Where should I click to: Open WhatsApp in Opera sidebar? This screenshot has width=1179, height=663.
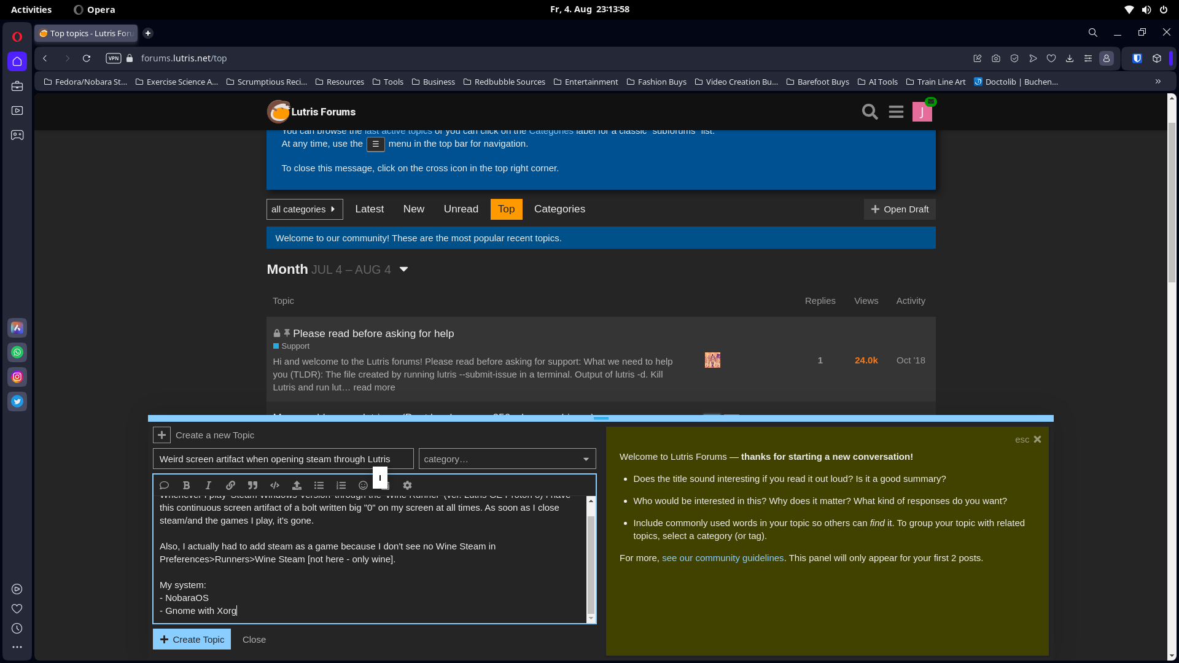[17, 352]
